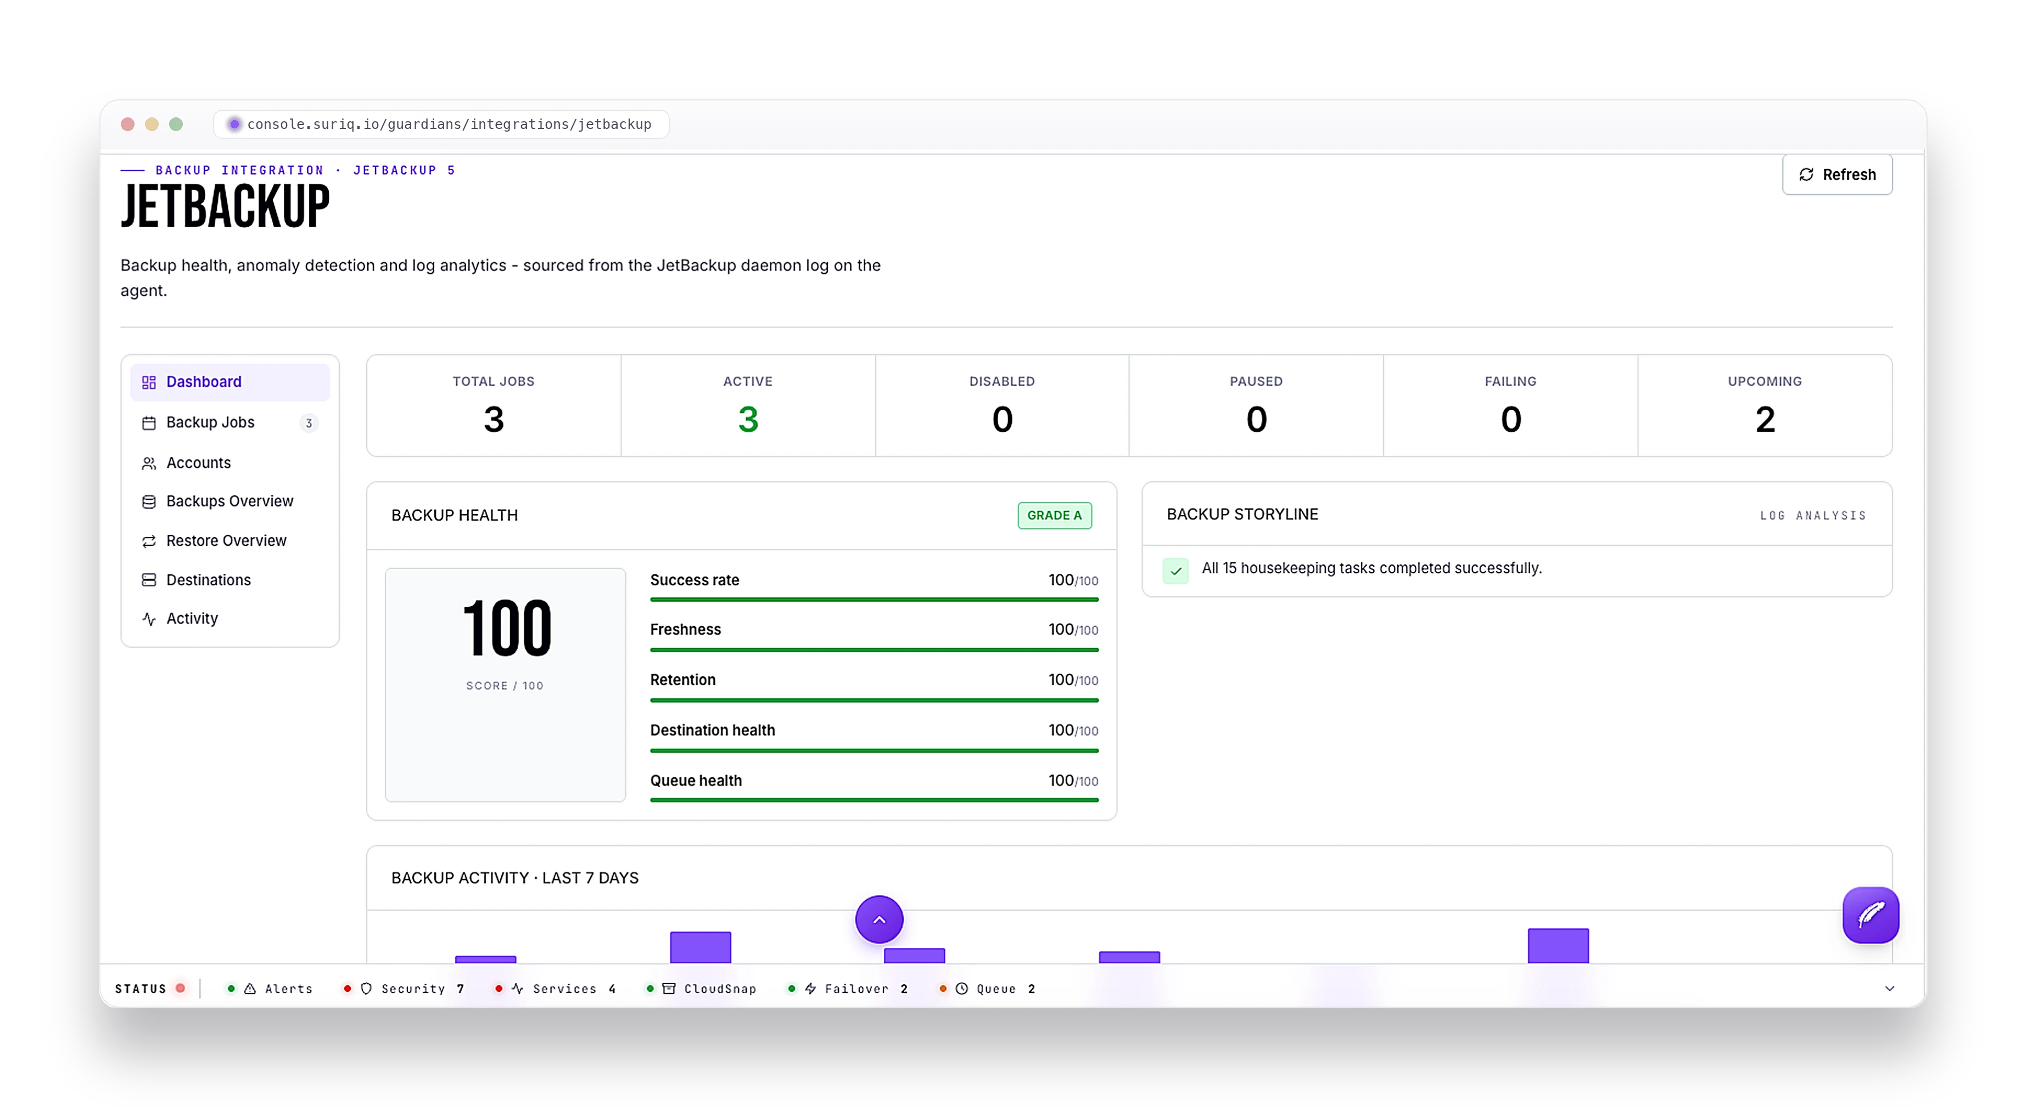Click the purple feather assistant button
Viewport: 2027px width, 1107px height.
(x=1871, y=915)
